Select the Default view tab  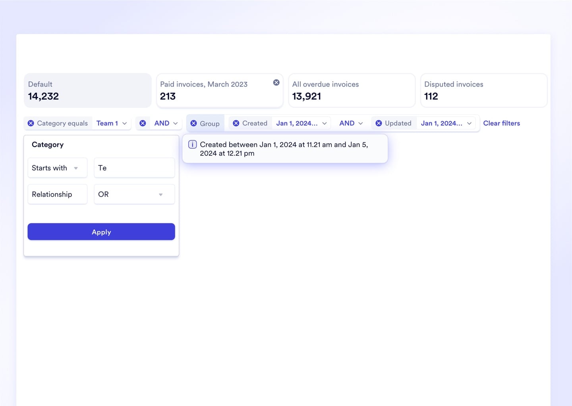click(88, 90)
